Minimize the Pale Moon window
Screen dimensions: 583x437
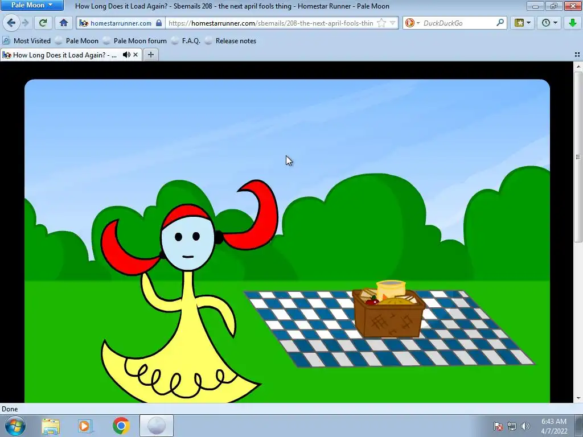(535, 6)
